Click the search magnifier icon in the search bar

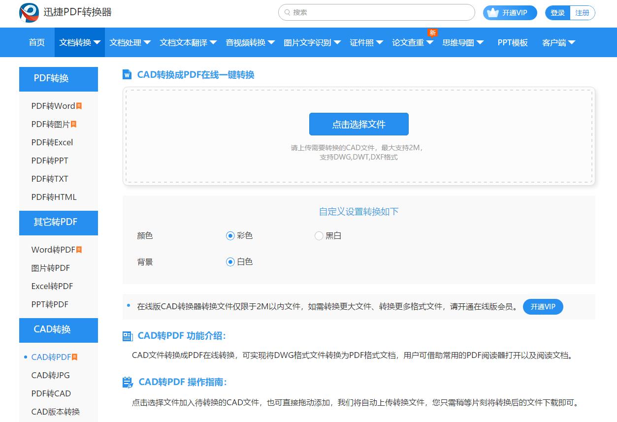click(x=287, y=12)
